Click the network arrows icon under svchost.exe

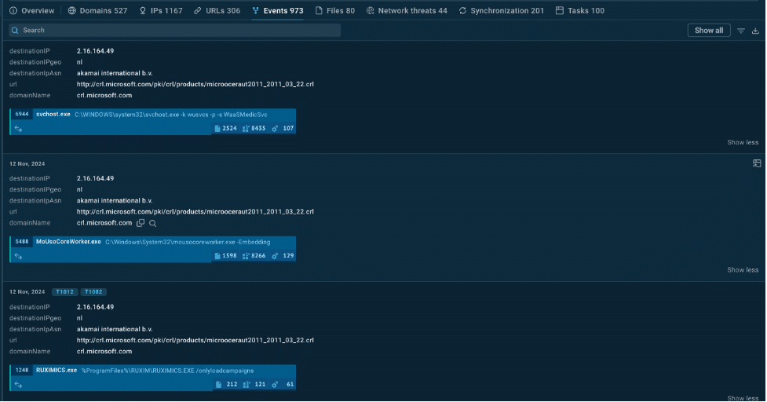(18, 129)
